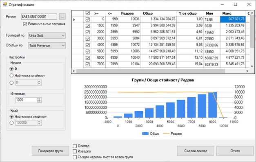The height and width of the screenshot is (162, 256).
Task: Click the tallest chart bar at 9000
Action: (x=213, y=105)
